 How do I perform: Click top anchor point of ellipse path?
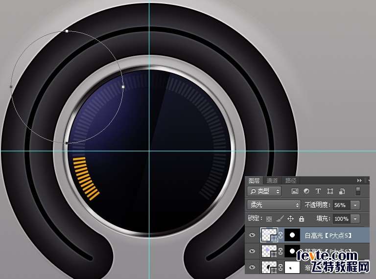point(67,31)
